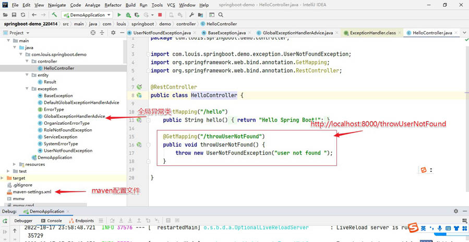Navigate back with the left arrow icon
Viewport: 469px width, 242px height.
click(x=34, y=15)
